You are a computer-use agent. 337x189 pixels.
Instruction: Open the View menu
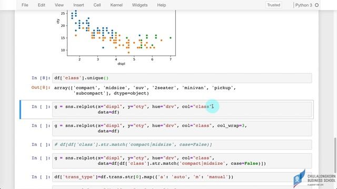click(59, 5)
